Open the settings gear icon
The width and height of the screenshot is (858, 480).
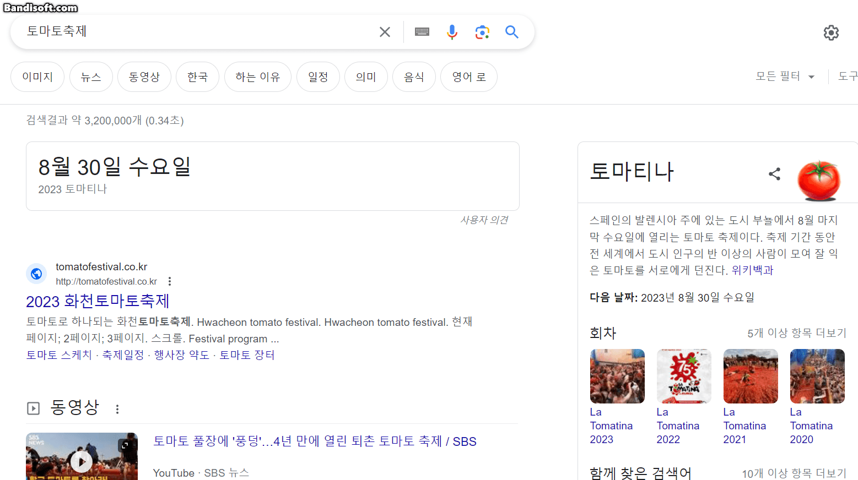(831, 33)
